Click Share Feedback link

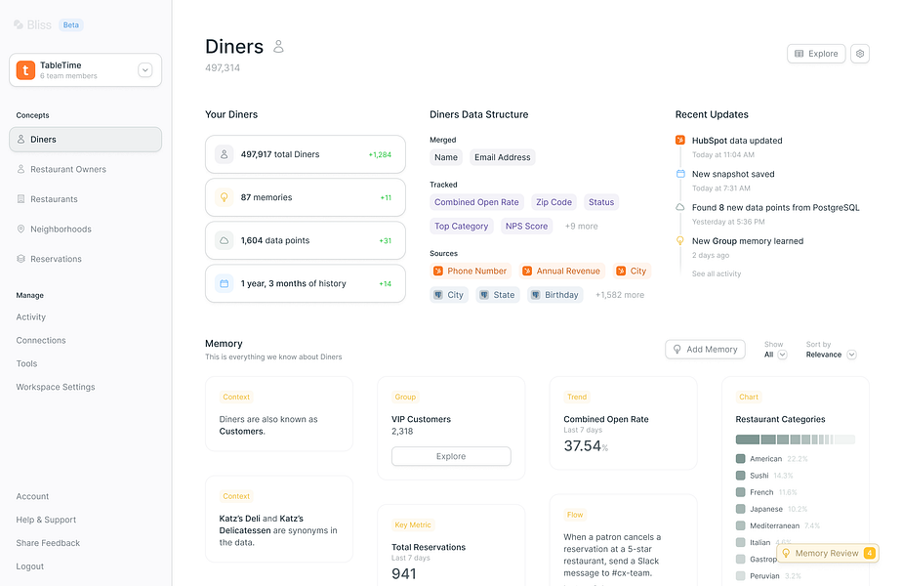coord(48,543)
